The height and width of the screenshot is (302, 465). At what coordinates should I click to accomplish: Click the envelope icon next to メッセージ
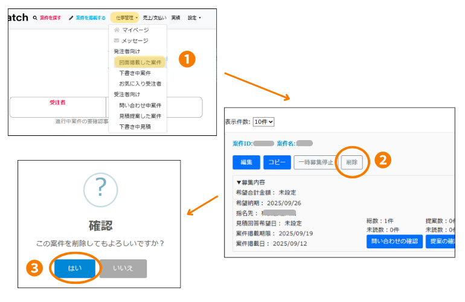coord(117,40)
